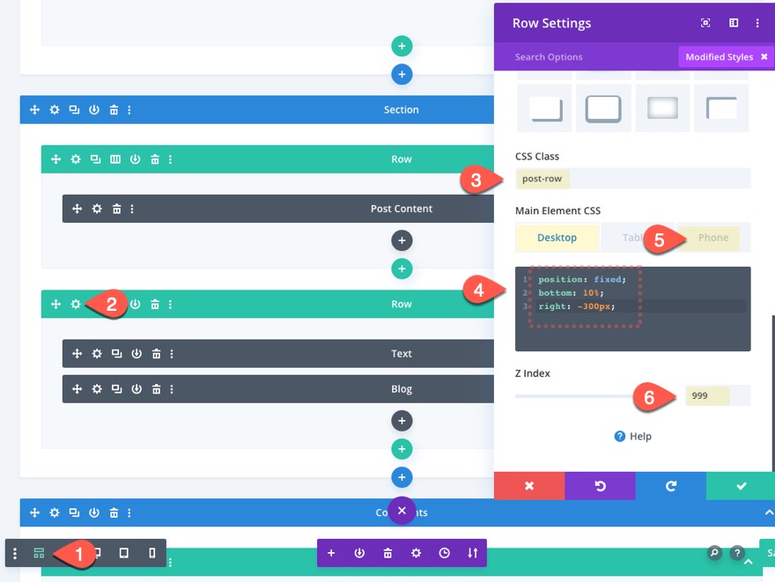Viewport: 775px width, 582px height.
Task: Delete the Post Content module
Action: pyautogui.click(x=116, y=209)
